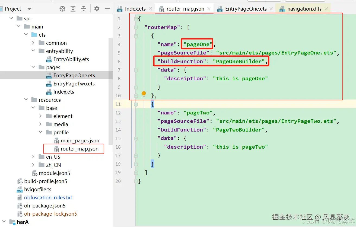Click the Project panel vertical scrollbar
The image size is (356, 227).
click(110, 91)
